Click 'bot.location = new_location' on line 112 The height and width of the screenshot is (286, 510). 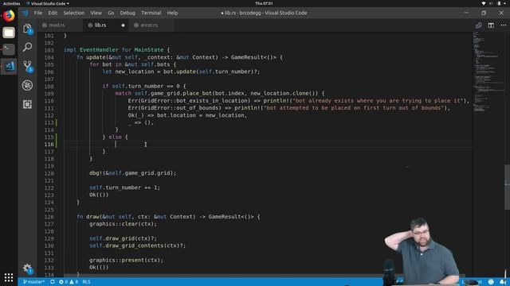point(200,115)
